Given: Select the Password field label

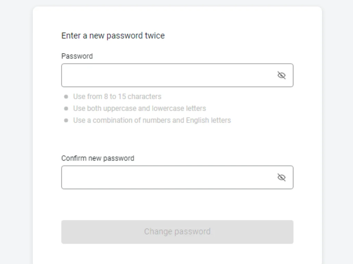Looking at the screenshot, I should 77,56.
